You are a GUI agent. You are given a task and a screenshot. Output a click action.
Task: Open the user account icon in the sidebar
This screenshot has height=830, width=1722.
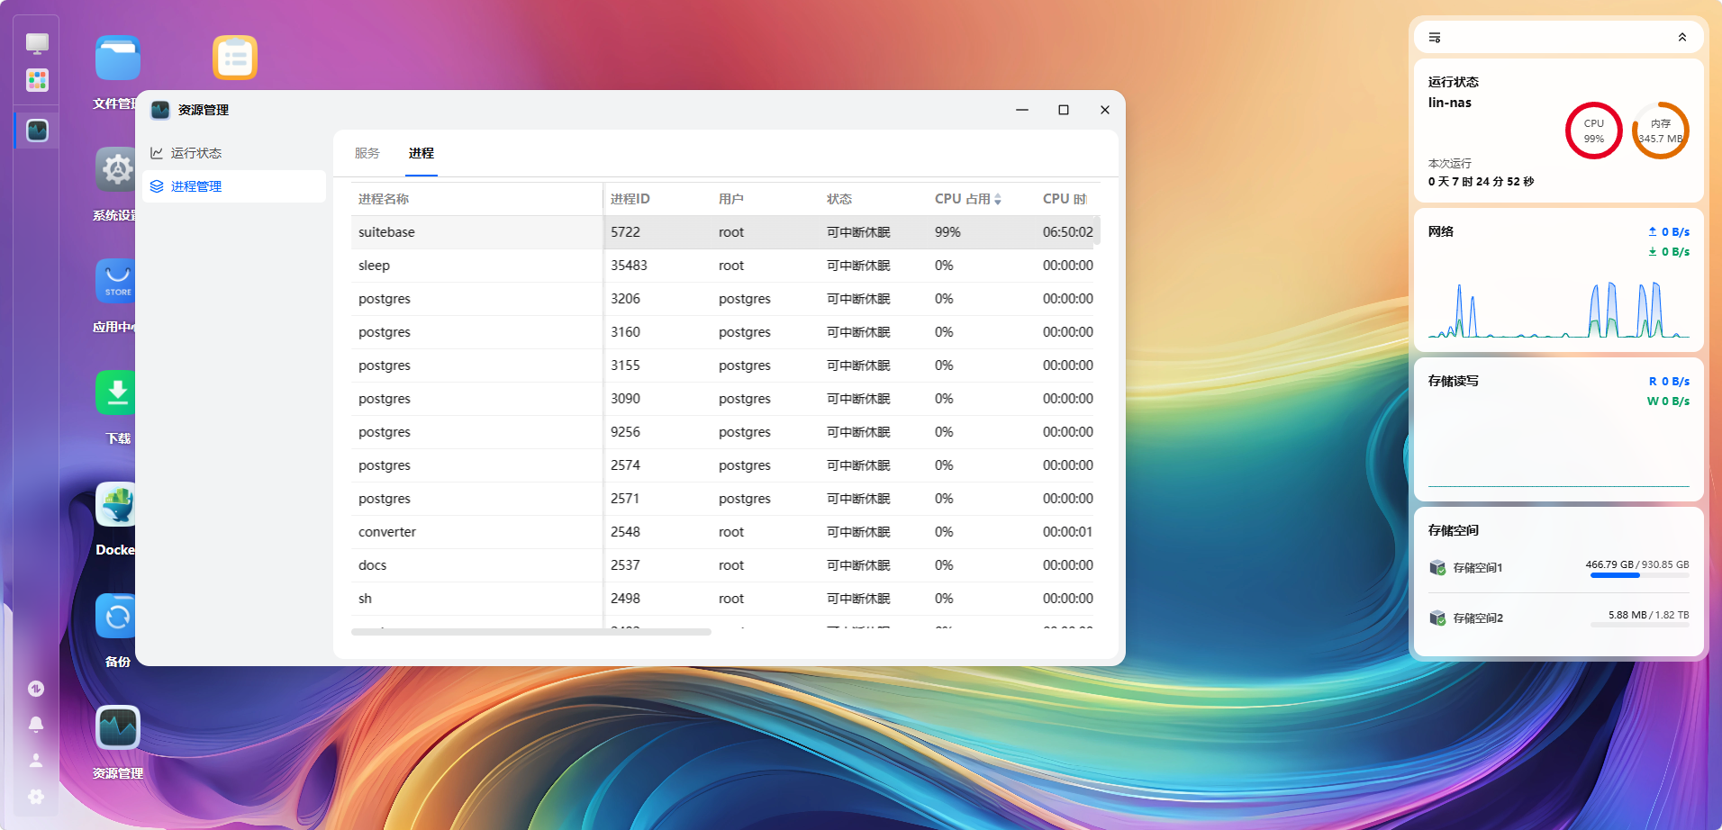click(36, 761)
